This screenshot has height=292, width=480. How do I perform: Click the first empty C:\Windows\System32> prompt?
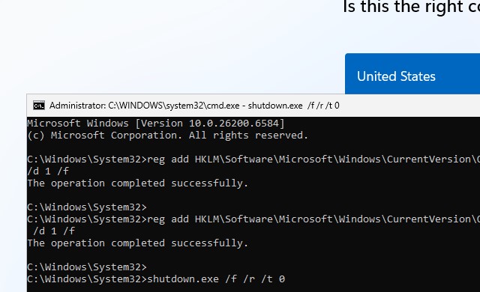pos(87,207)
